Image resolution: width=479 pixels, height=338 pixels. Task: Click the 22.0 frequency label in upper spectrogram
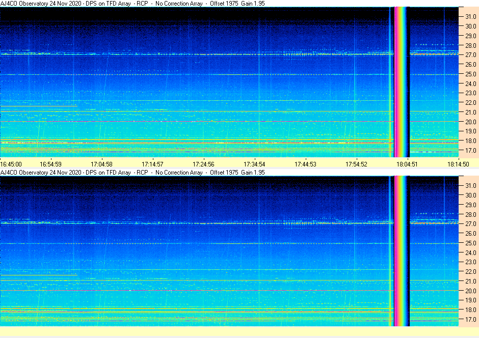471,102
